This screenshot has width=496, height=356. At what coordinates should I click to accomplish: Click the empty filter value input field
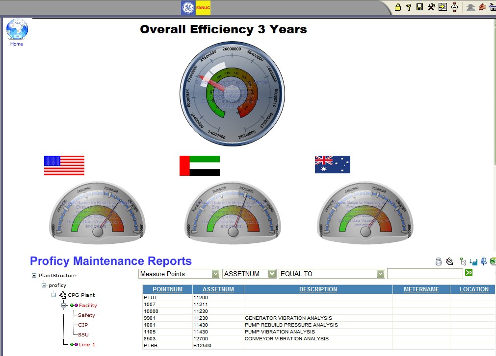425,274
